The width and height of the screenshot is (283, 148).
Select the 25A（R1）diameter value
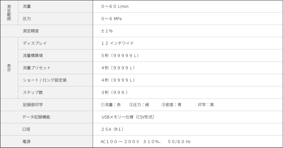pos(112,129)
